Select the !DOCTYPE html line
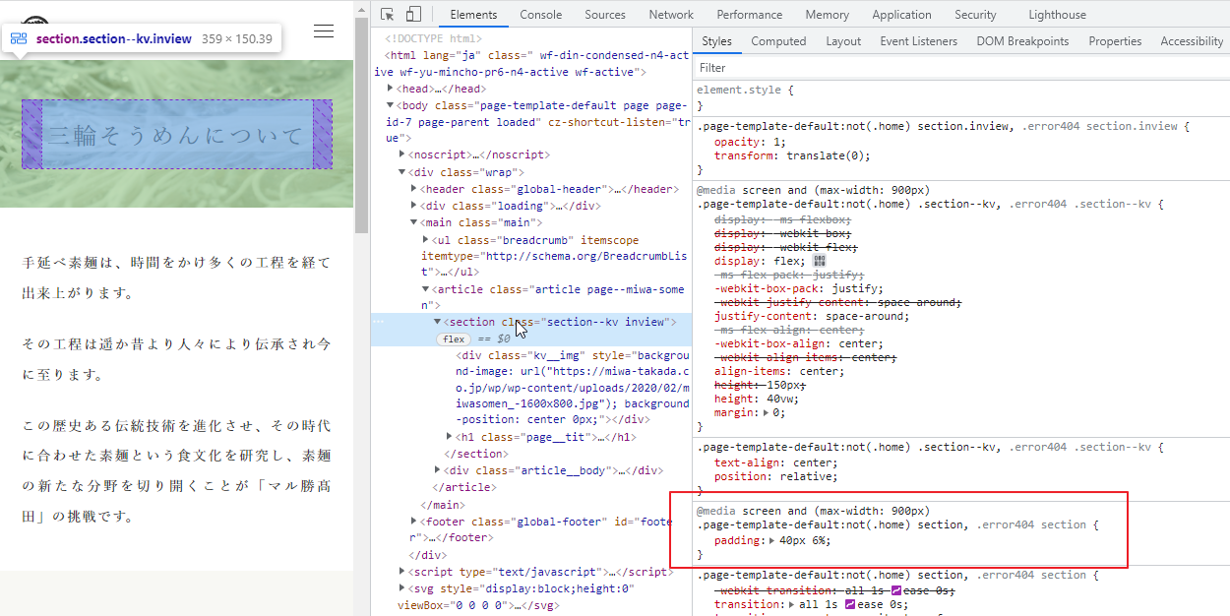This screenshot has width=1230, height=616. 434,38
